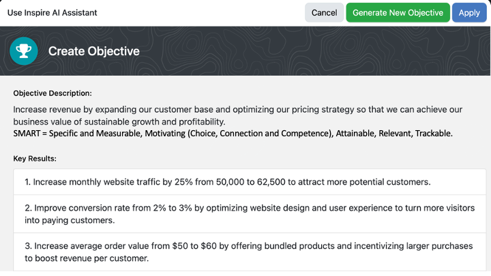491x276 pixels.
Task: Click the 'Use Inspire AI Assistant' title
Action: tap(52, 13)
